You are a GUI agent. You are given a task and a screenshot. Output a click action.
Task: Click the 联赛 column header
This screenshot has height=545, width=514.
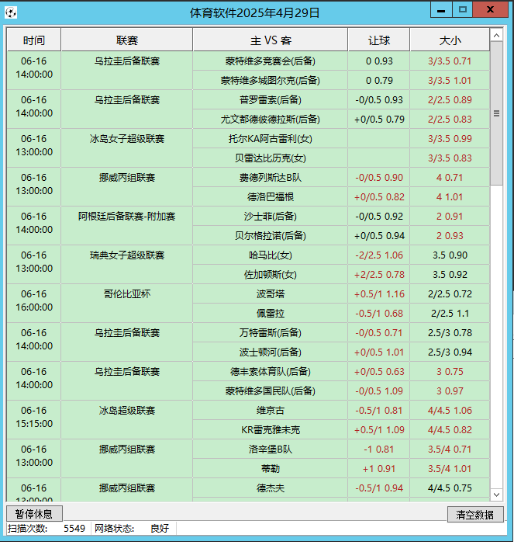127,40
